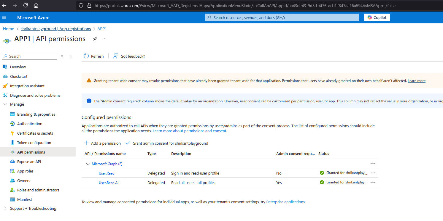Click the Certificates & secrets key icon
Screen dimensions: 443x221
[12, 133]
